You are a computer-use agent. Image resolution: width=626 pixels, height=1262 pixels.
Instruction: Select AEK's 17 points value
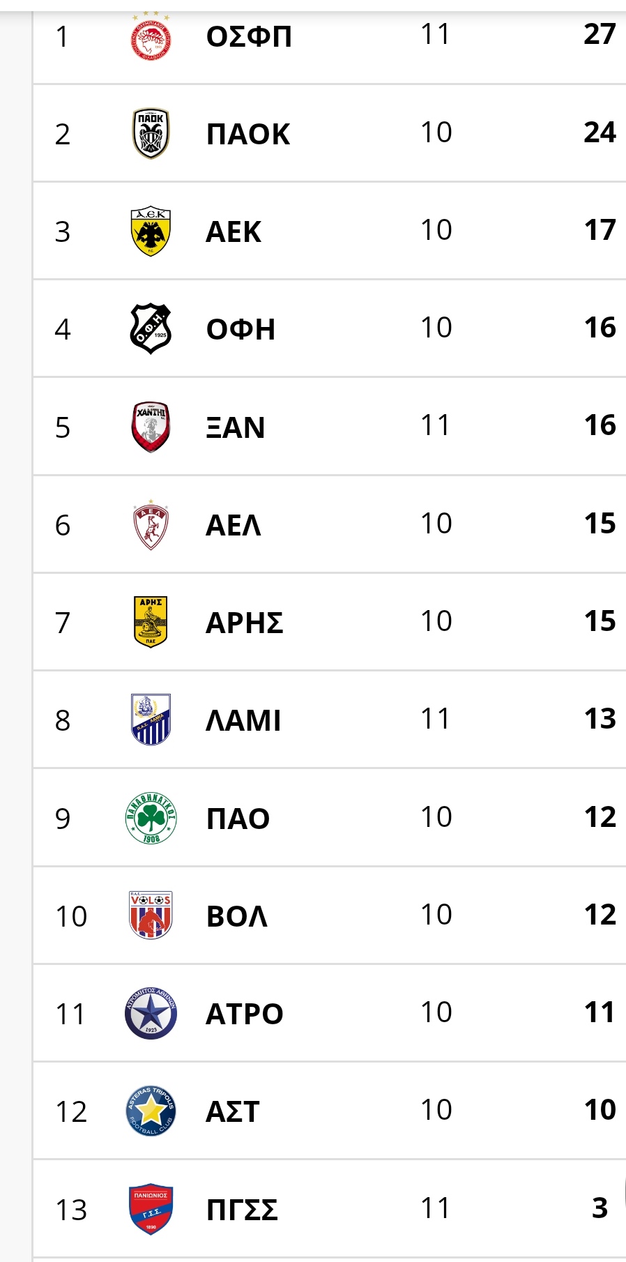(x=600, y=230)
